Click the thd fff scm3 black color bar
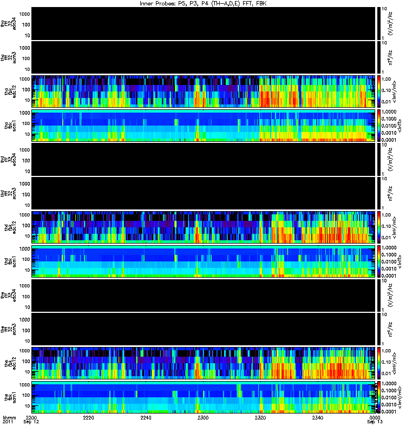 pos(378,193)
